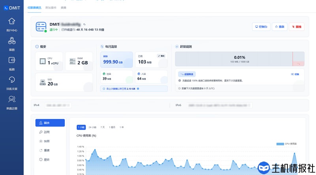The height and width of the screenshot is (175, 316).
Task: Click the switch button with shuffle arrows
Action: coord(295,74)
